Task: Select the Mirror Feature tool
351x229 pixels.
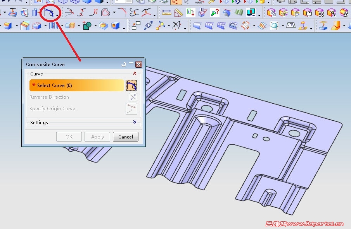Action: click(308, 12)
